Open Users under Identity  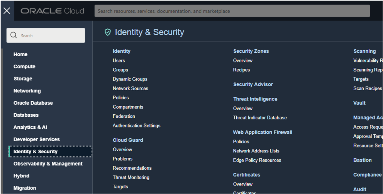coord(119,60)
